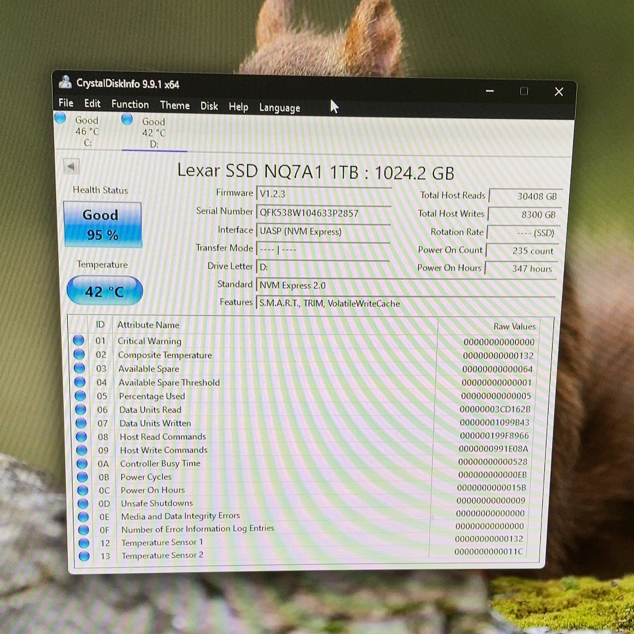634x634 pixels.
Task: Open the Function menu
Action: click(130, 104)
